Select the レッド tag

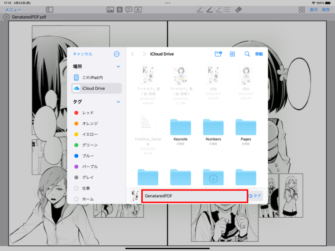97,113
